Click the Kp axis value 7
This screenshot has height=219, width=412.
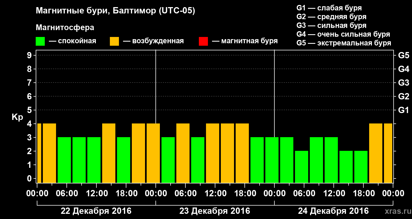pyautogui.click(x=30, y=83)
